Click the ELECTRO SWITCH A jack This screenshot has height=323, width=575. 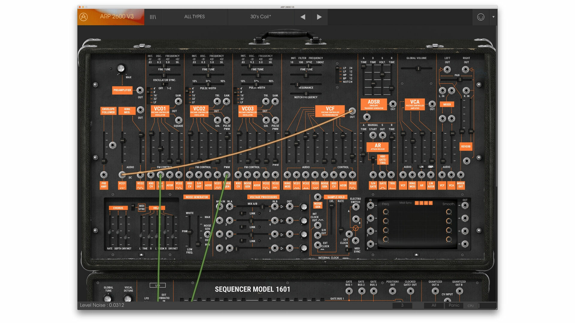coord(356,207)
